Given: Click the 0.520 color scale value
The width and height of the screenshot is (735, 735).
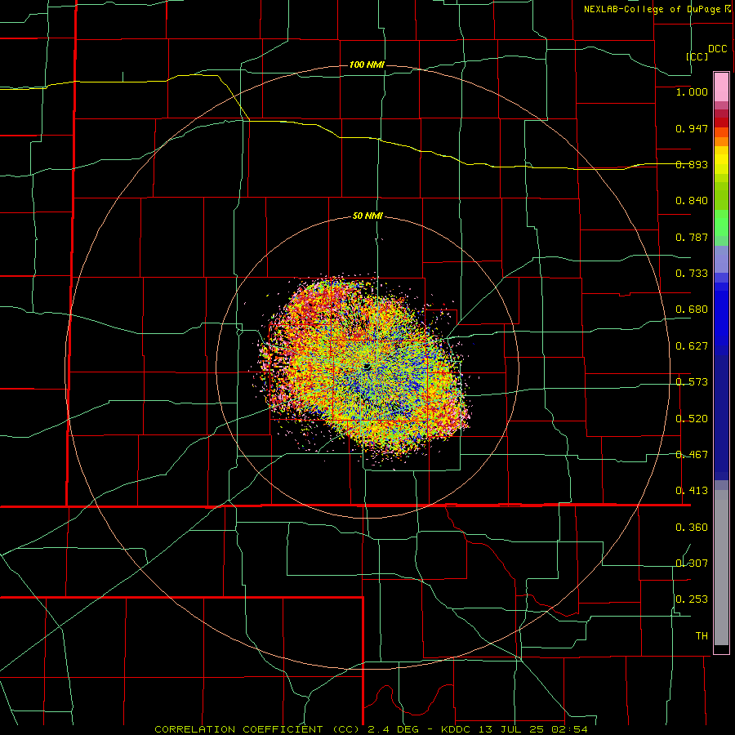Looking at the screenshot, I should point(692,419).
